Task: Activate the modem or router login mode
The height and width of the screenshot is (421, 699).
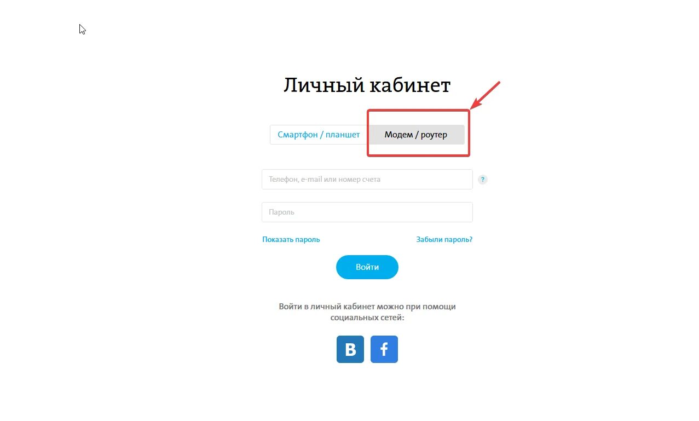Action: point(416,135)
